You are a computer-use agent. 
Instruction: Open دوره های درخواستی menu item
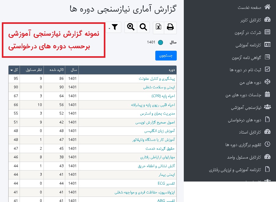pyautogui.click(x=245, y=120)
